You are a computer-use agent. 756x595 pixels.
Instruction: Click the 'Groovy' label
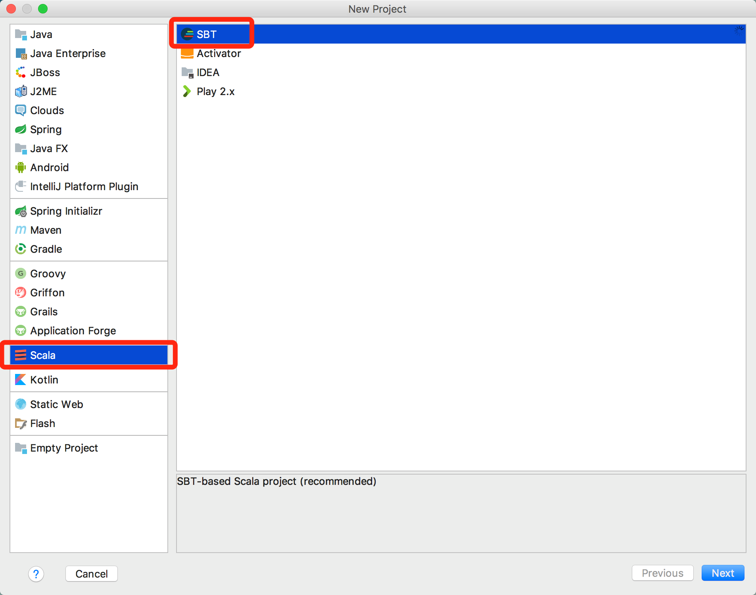(x=48, y=274)
